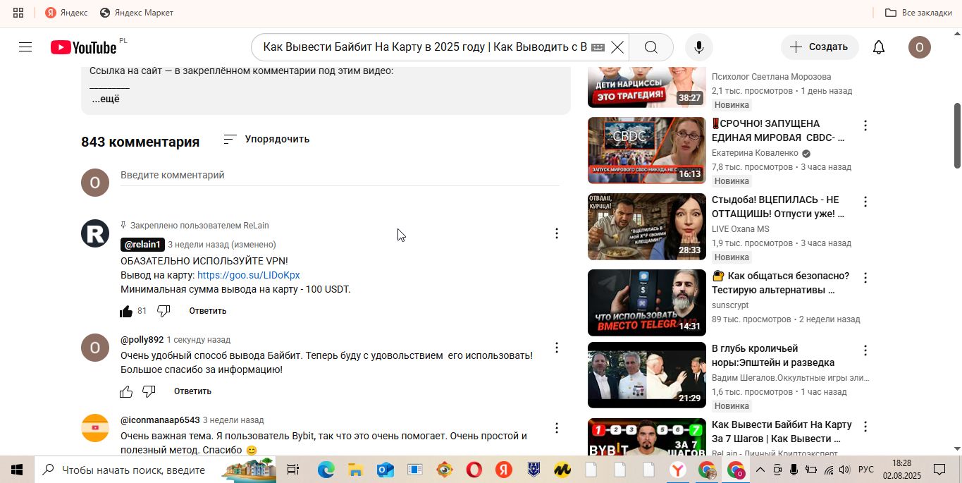Open the Яндекс Маркет bookmark

point(137,13)
